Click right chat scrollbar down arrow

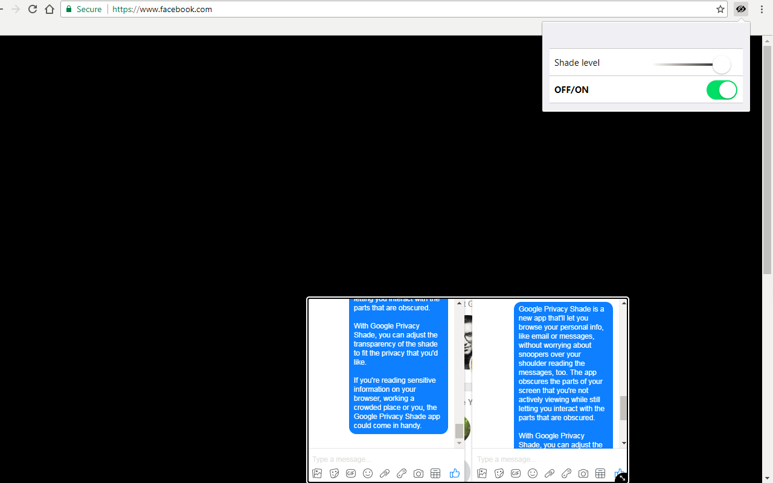point(624,443)
